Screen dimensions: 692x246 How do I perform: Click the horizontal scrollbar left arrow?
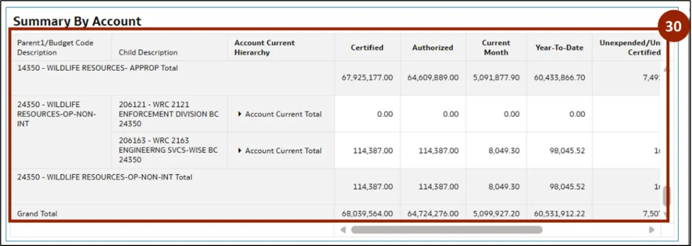coord(343,229)
